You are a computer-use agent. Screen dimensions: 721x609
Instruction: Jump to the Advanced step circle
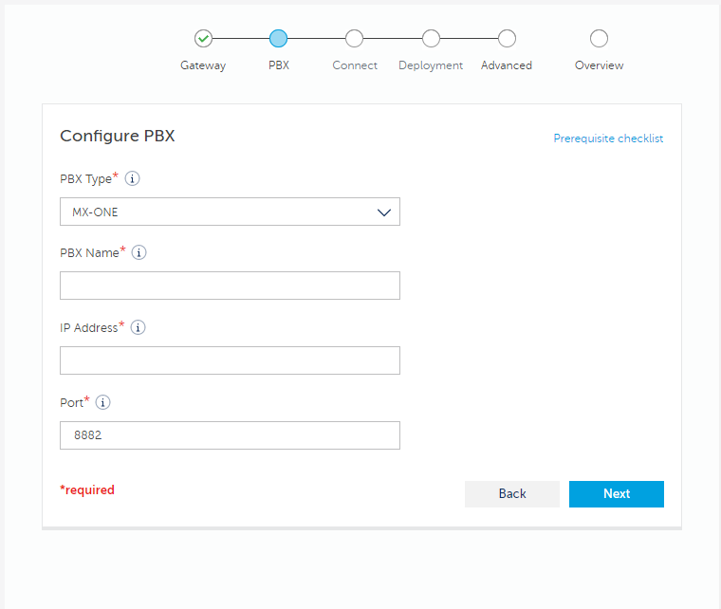pos(507,39)
